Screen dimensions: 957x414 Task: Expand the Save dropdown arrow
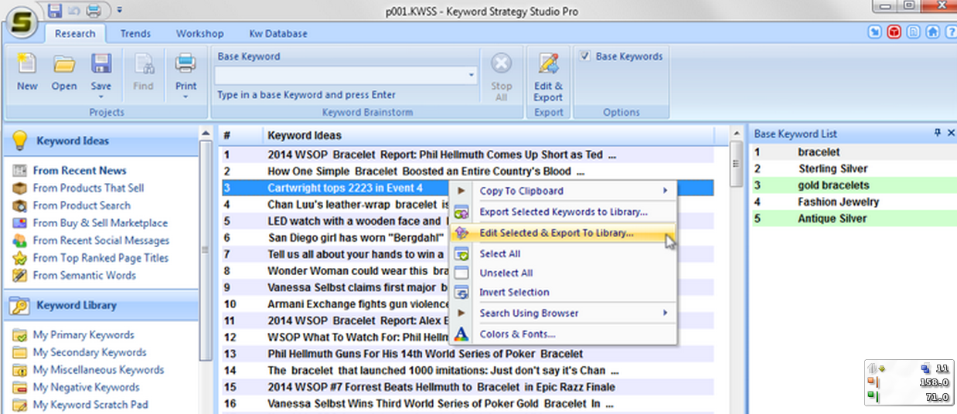(101, 97)
